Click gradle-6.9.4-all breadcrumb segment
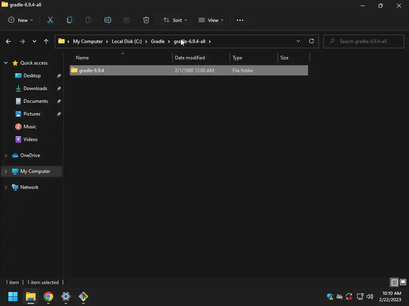409x306 pixels. click(190, 41)
